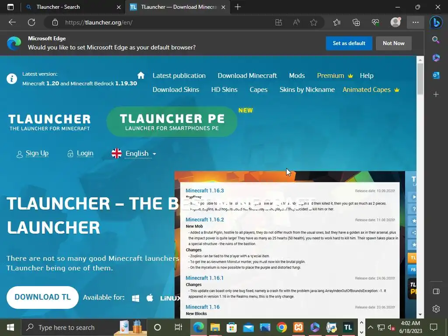
Task: Add a new sidebar app
Action: click(x=436, y=94)
